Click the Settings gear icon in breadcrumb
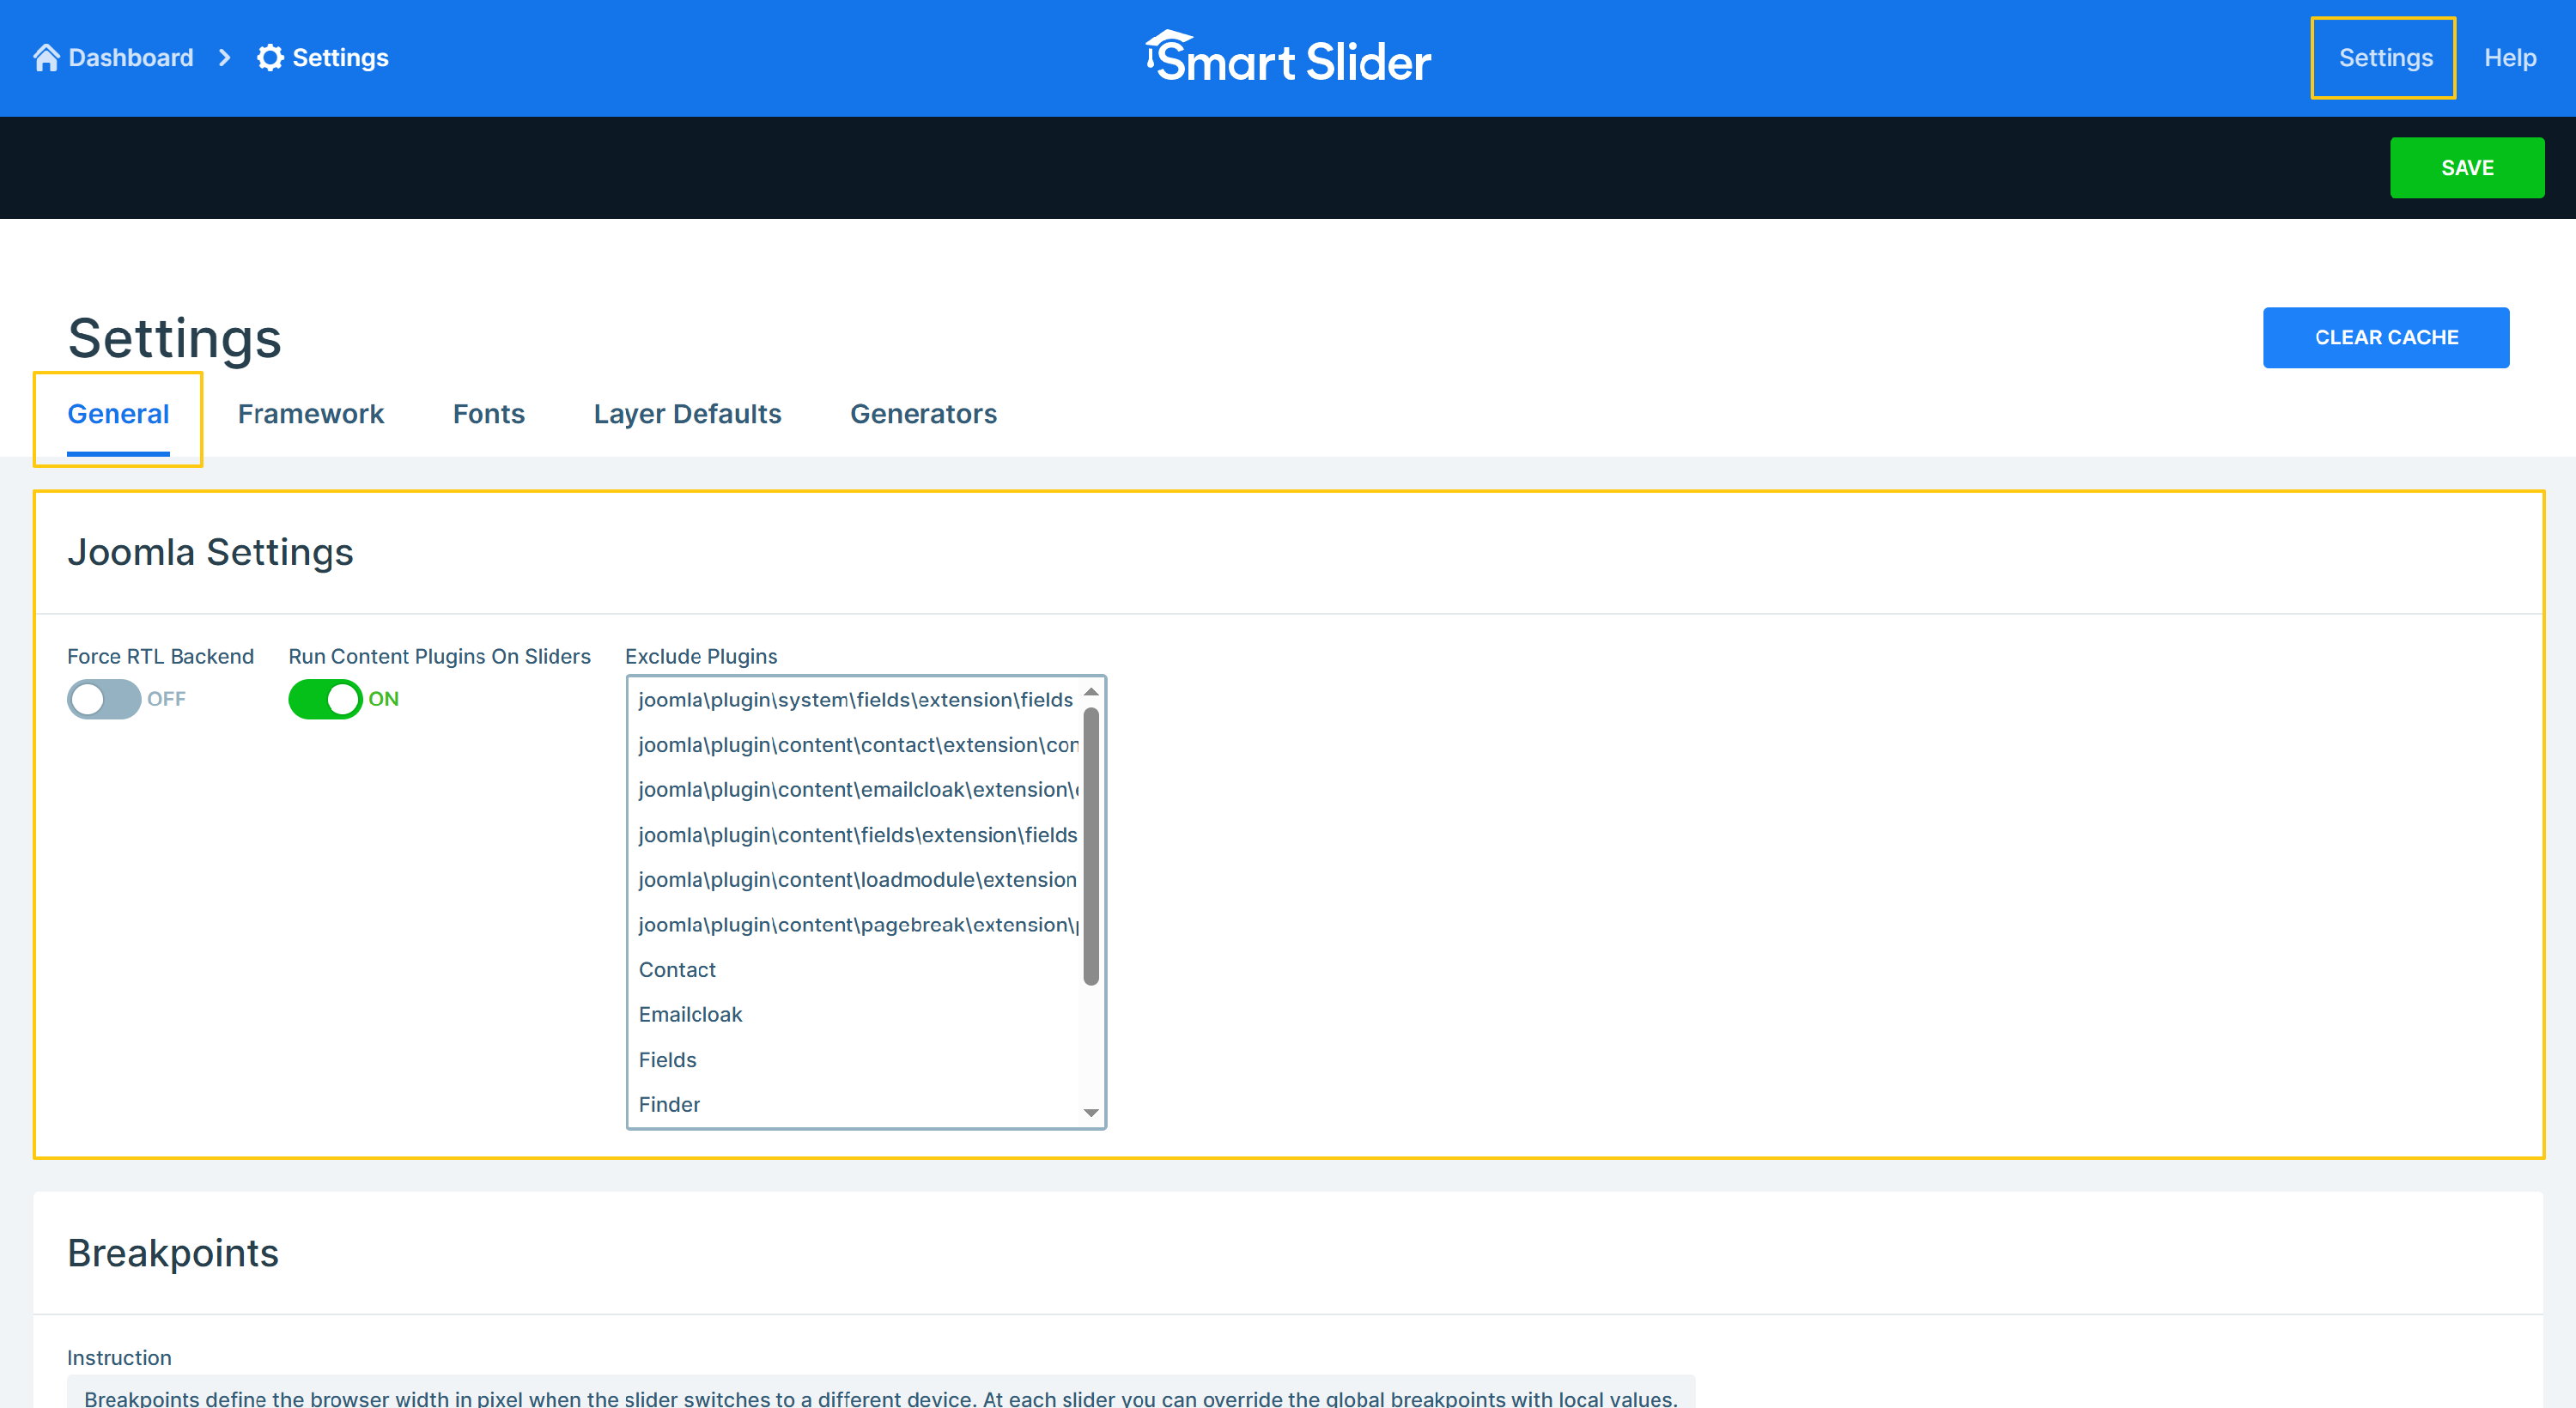Image resolution: width=2576 pixels, height=1408 pixels. (x=270, y=58)
